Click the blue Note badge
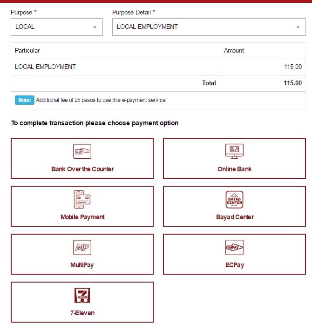Screen dimensions: 312x324 pos(24,100)
